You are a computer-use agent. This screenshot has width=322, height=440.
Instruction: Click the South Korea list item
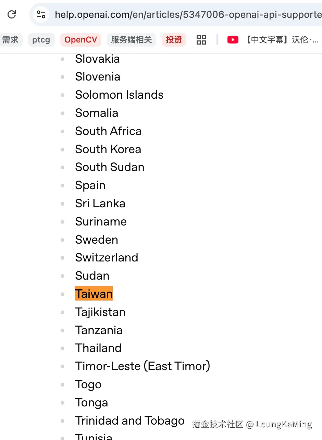tap(108, 149)
